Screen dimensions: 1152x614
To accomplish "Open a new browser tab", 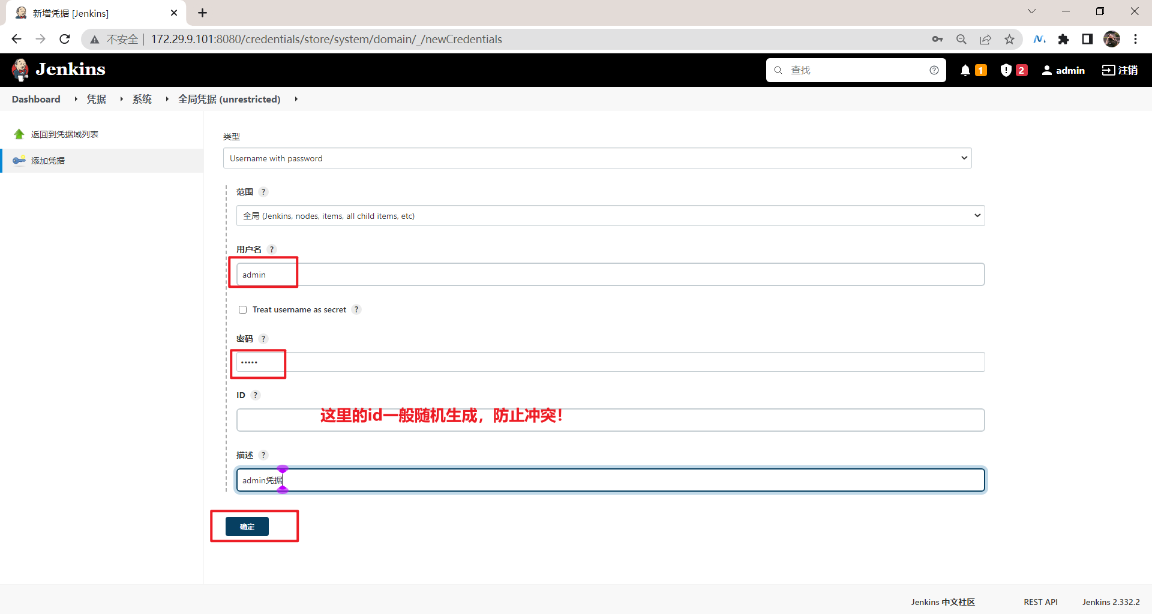I will (203, 13).
